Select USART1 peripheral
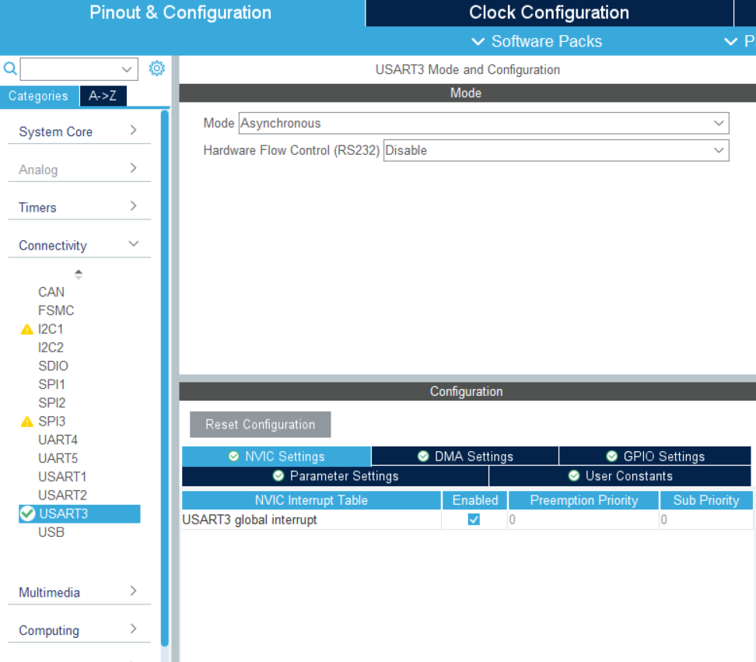The width and height of the screenshot is (756, 662). point(62,477)
